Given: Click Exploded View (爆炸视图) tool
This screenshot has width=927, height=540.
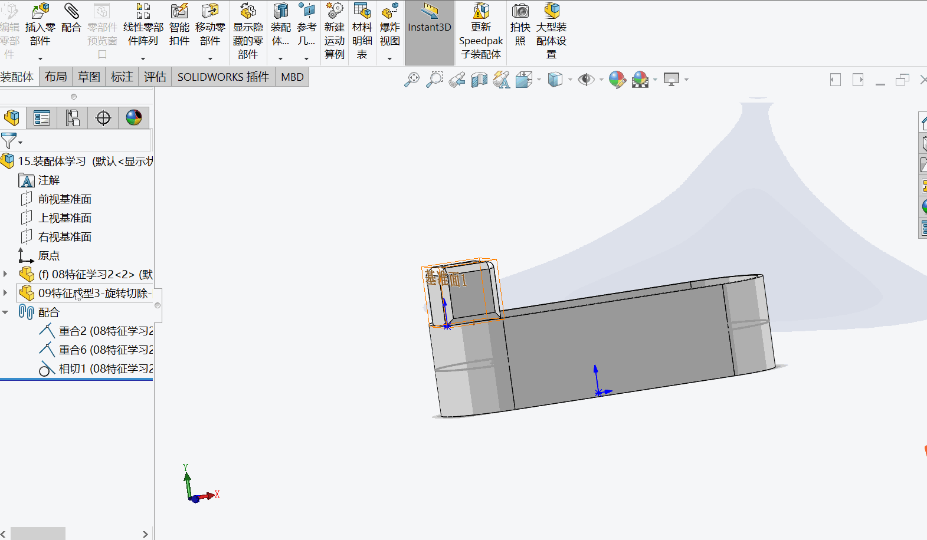Looking at the screenshot, I should pos(390,25).
